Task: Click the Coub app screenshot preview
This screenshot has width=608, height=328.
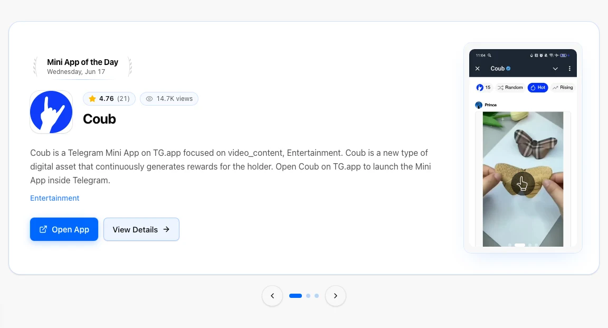Action: click(x=522, y=148)
